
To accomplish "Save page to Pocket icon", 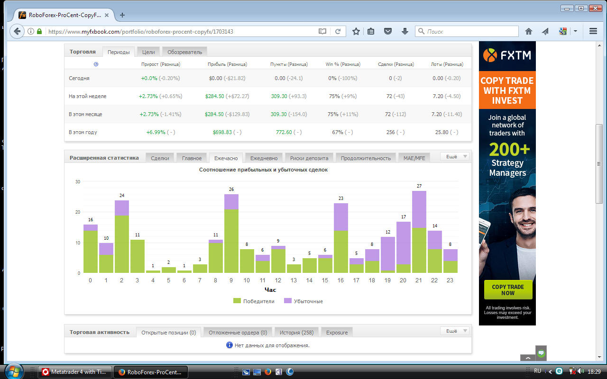I will pos(388,31).
